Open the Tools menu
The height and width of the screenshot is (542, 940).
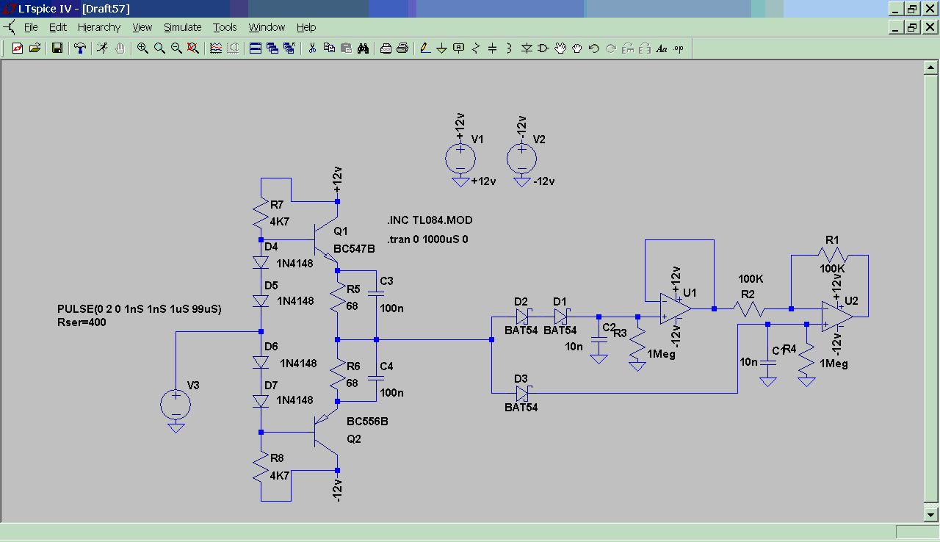coord(225,27)
